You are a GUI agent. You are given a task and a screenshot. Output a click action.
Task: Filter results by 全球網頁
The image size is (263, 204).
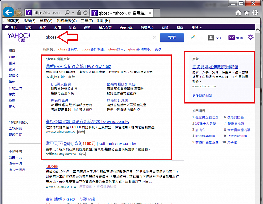pyautogui.click(x=15, y=128)
